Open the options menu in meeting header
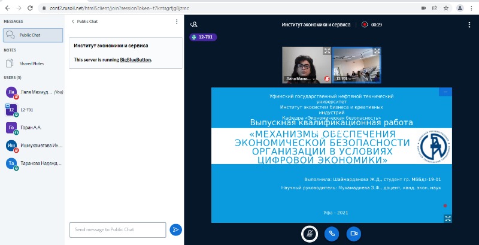The image size is (479, 245). (469, 25)
